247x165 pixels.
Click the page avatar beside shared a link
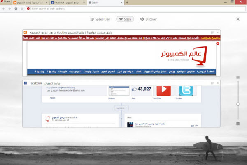48,119
